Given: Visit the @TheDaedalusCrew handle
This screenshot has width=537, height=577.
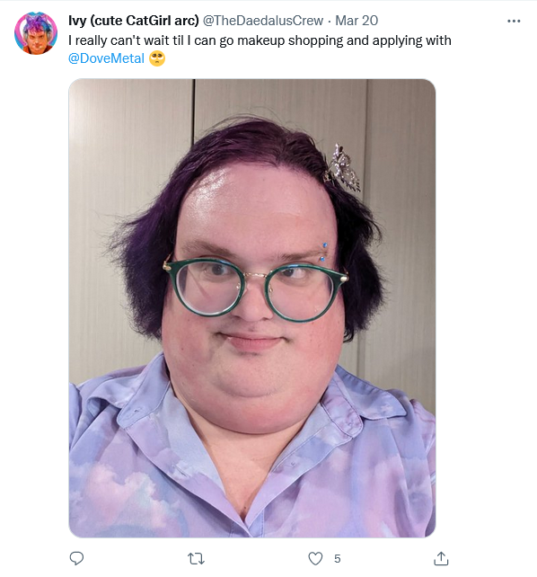Looking at the screenshot, I should (x=263, y=21).
